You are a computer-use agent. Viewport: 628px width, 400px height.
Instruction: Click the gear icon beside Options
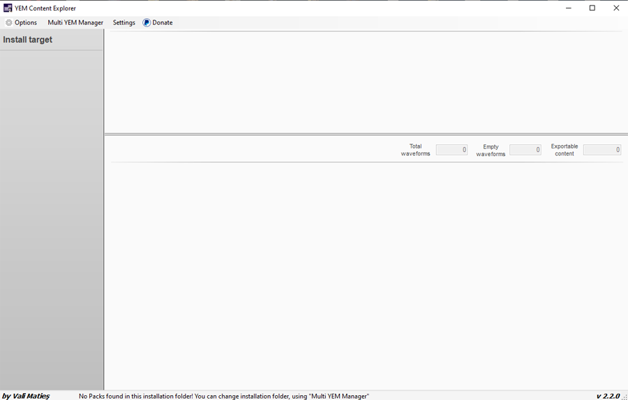[x=9, y=23]
